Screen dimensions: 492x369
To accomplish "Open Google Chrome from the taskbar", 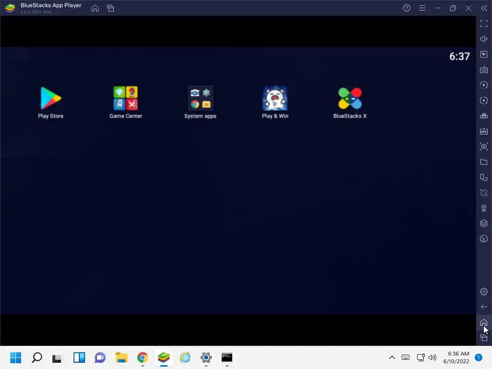I will (142, 357).
